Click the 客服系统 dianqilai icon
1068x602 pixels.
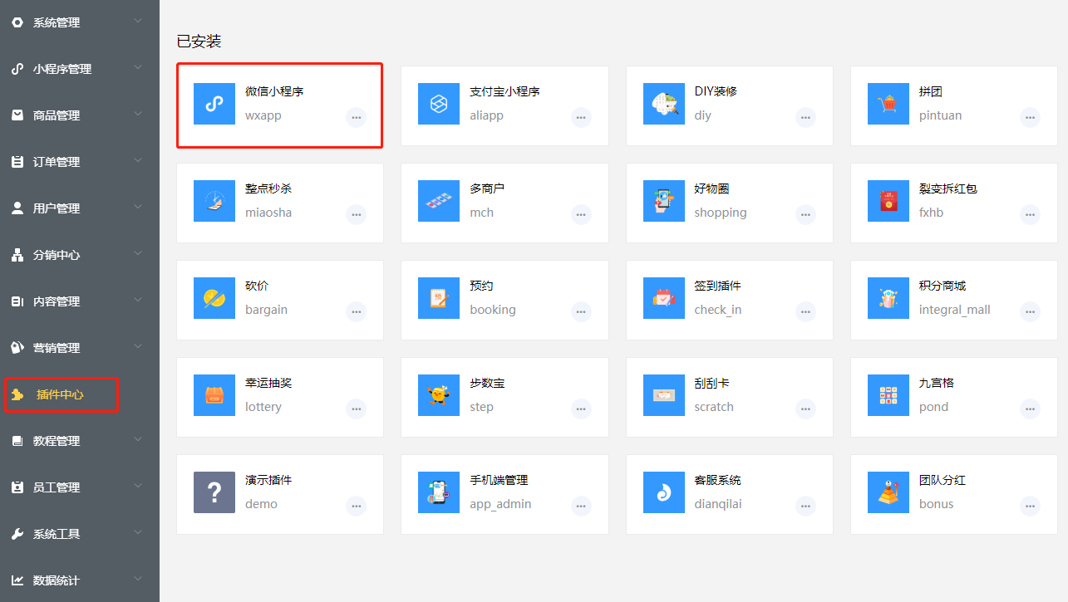coord(664,492)
